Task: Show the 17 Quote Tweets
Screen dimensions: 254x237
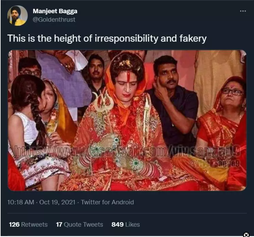Action: point(79,224)
